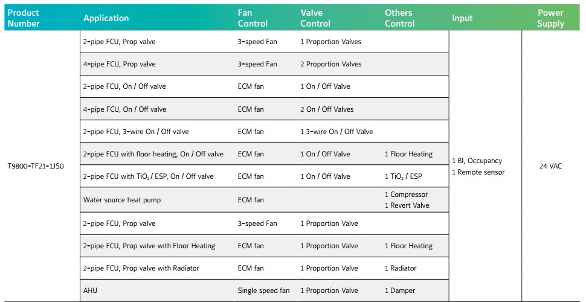
Task: Select the Application column header
Action: [106, 18]
